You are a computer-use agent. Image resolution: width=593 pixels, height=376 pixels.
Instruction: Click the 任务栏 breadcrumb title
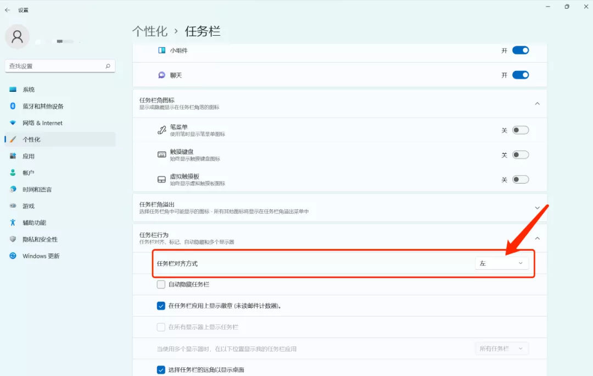203,31
